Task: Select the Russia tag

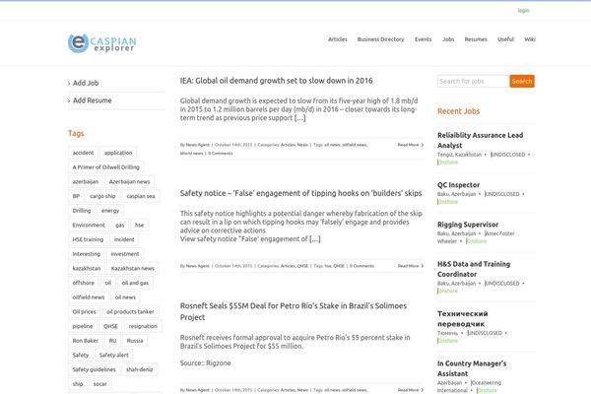Action: pyautogui.click(x=135, y=341)
